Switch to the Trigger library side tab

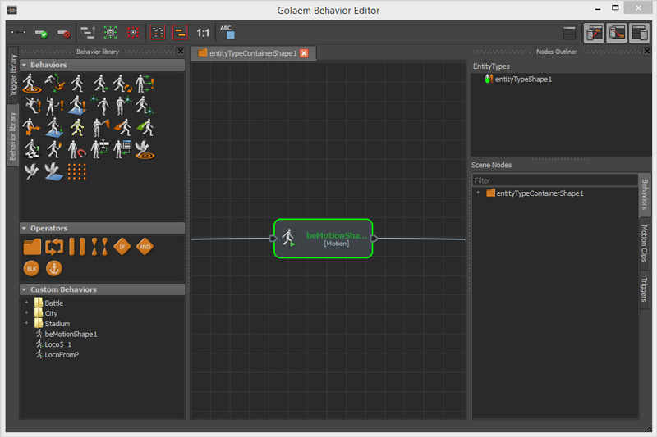click(x=13, y=75)
